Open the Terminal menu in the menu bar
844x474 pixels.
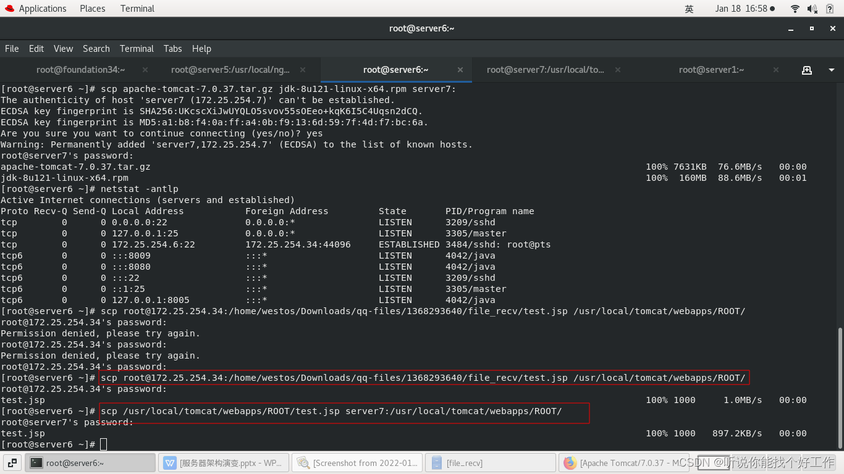coord(137,49)
